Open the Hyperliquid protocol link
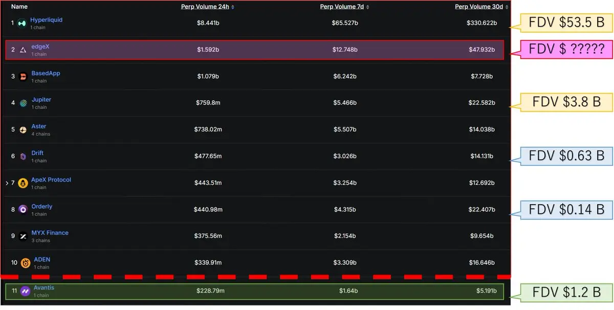Viewport: 614px width, 310px height. [46, 20]
